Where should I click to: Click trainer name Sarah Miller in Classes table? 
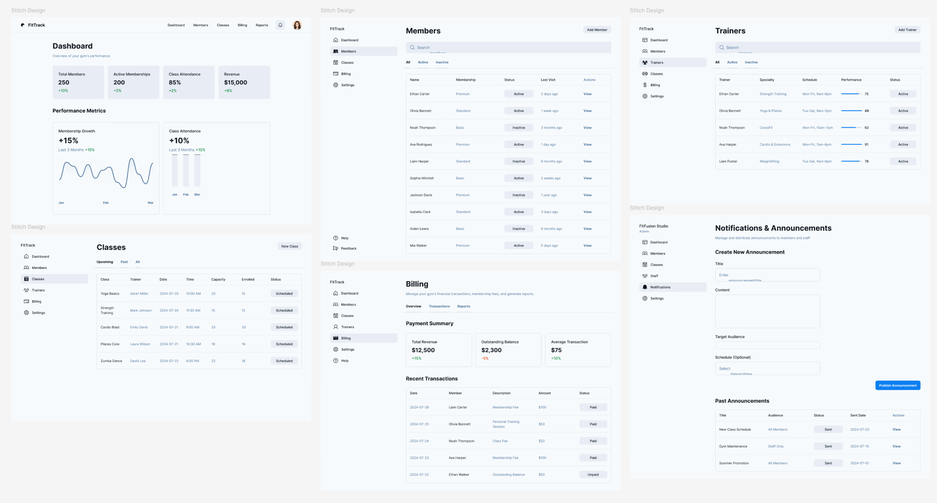tap(139, 294)
